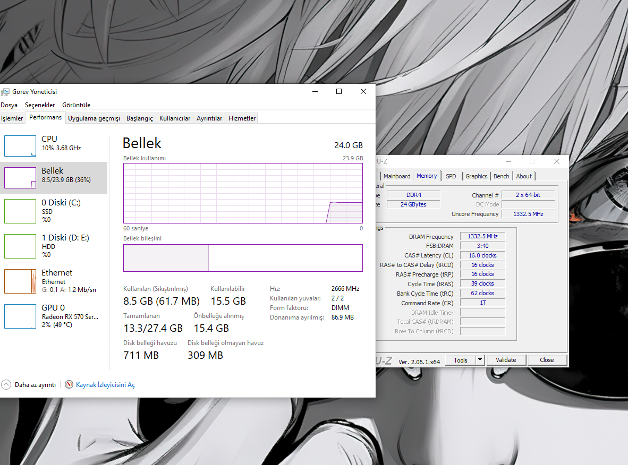Click the DIMM form factor value

point(340,308)
